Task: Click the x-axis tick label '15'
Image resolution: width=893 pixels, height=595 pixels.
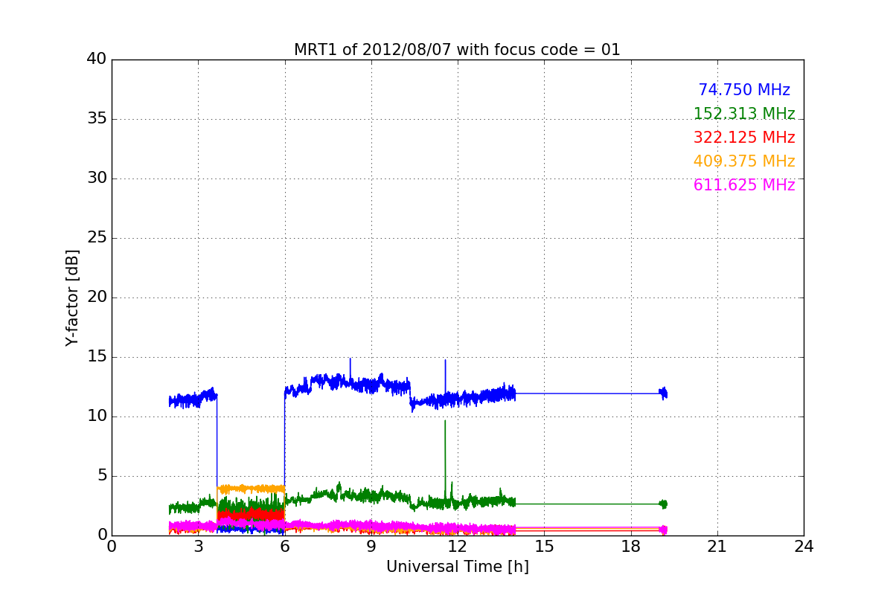Action: tap(544, 547)
